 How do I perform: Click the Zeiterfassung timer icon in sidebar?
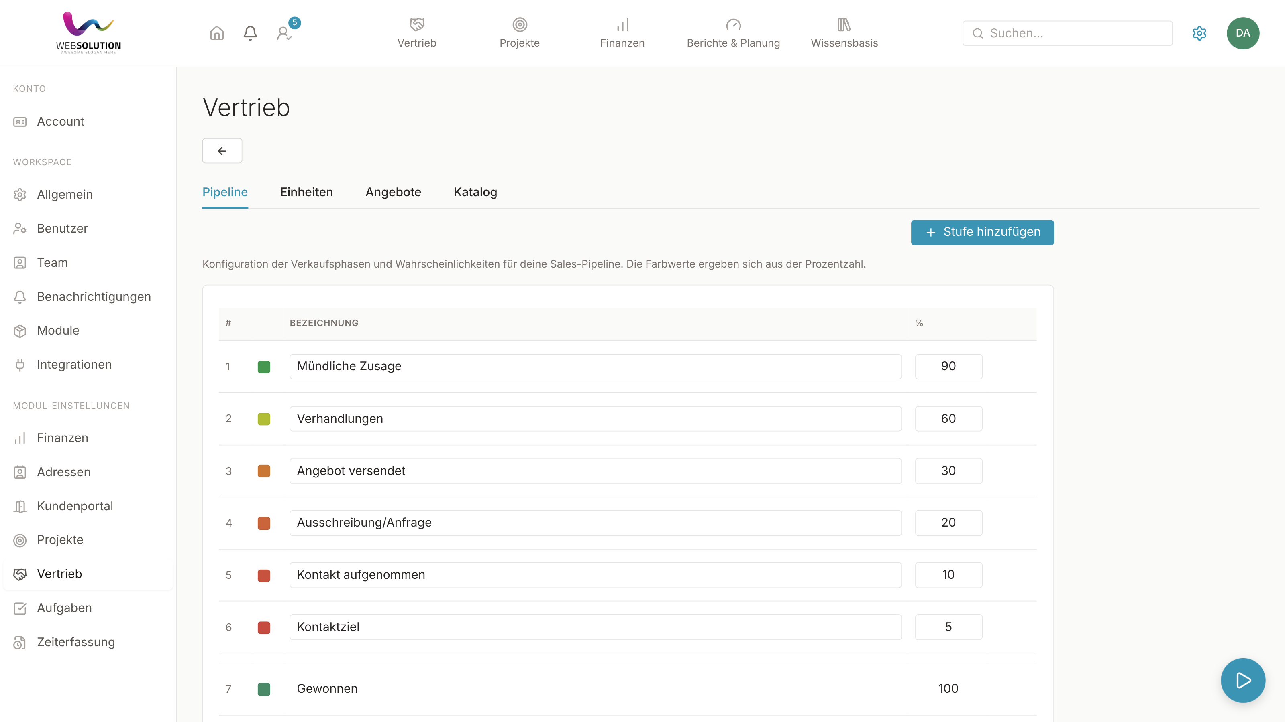(20, 642)
